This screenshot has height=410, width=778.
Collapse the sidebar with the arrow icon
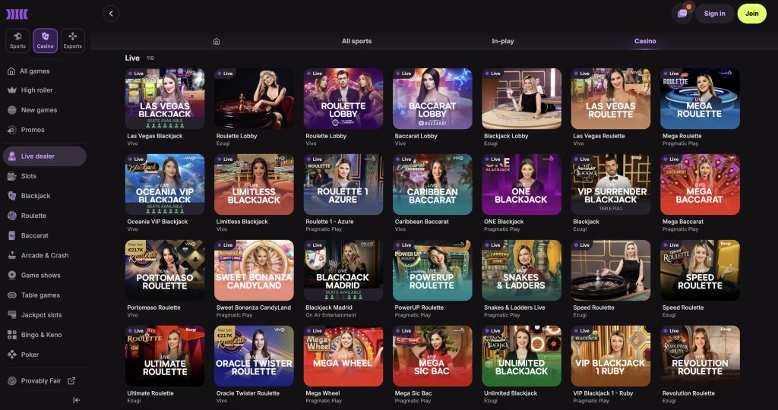[77, 400]
